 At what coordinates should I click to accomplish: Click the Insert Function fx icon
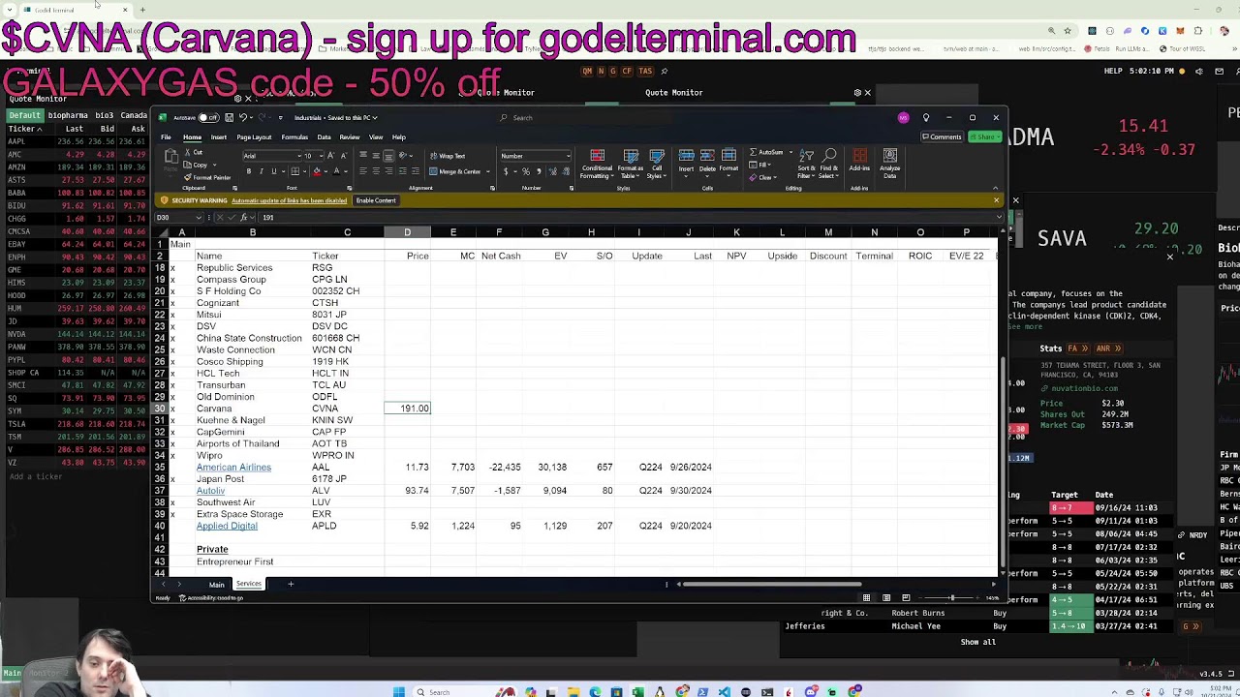click(242, 218)
